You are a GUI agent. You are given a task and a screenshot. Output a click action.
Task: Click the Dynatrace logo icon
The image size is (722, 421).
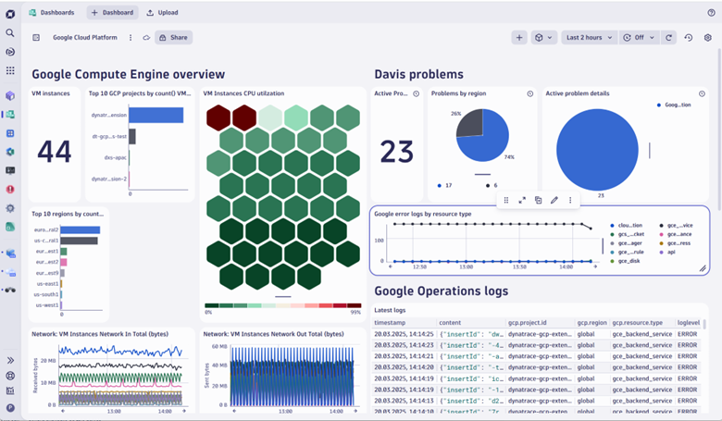[10, 14]
